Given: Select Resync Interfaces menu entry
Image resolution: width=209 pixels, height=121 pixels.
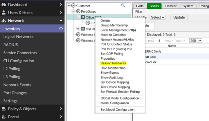Looking at the screenshot, I should click(113, 63).
